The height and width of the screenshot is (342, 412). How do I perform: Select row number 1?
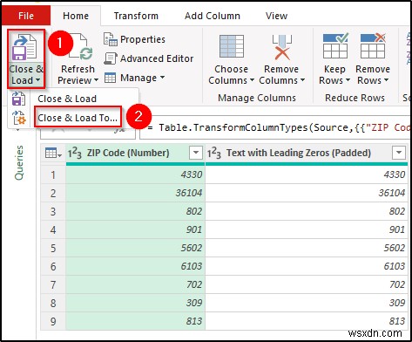click(53, 174)
